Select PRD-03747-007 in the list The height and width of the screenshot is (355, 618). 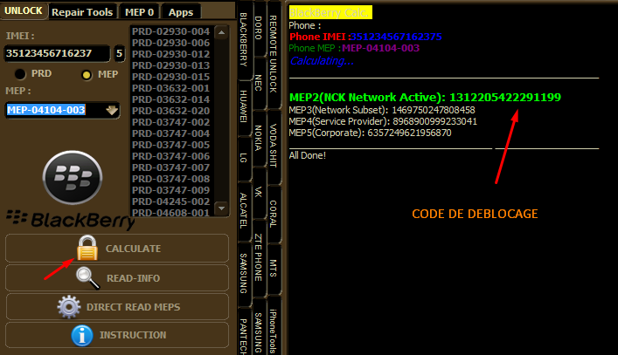click(x=170, y=167)
